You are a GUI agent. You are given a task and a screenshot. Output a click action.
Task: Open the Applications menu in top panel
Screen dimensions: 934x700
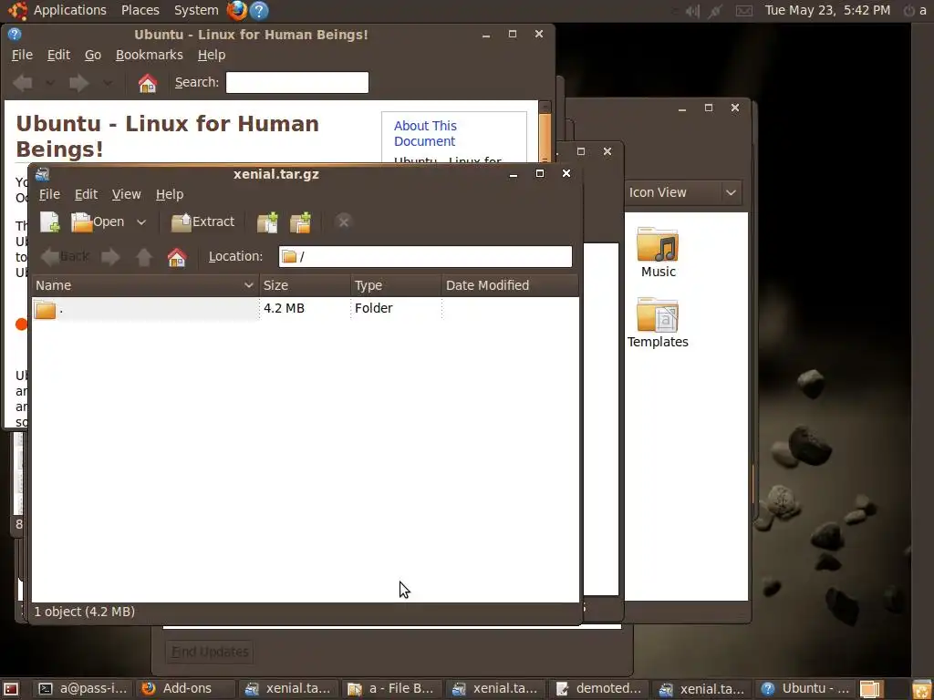(x=69, y=10)
